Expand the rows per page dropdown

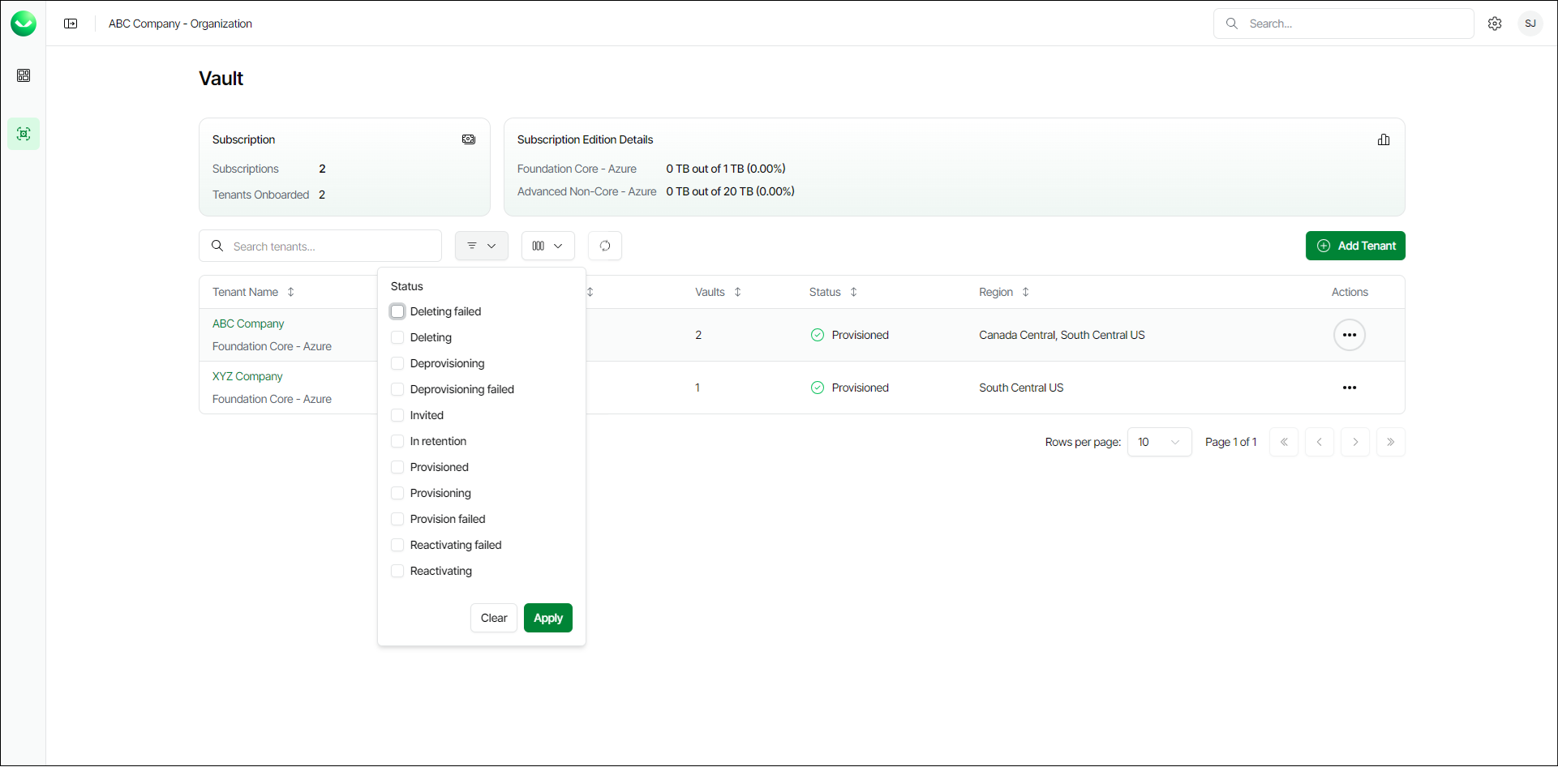[1159, 442]
